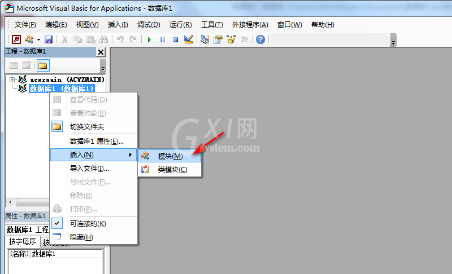Click project panel scroll left arrow

tap(10, 202)
